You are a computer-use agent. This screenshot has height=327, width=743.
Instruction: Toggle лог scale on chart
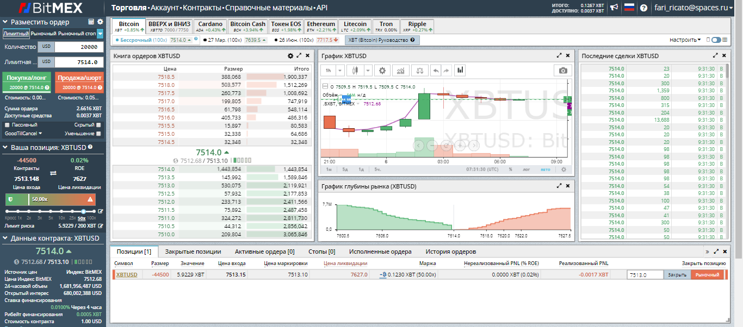[x=527, y=169]
